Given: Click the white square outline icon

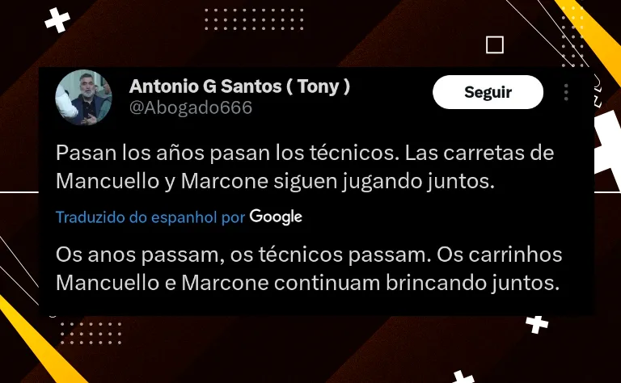Looking at the screenshot, I should pos(495,44).
